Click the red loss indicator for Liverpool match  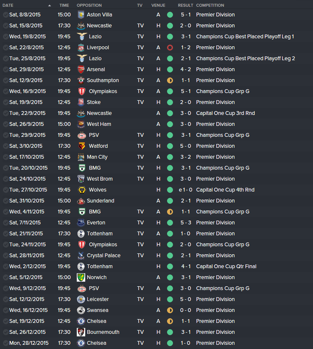pyautogui.click(x=170, y=48)
